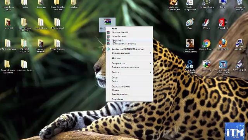Open the 'videos HD' folder icon
Screen dimensions: 248x140
pos(8,22)
